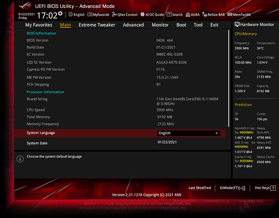Screen dimensions: 279x218
Task: Click the Temperature 36°C reading
Action: click(260, 48)
